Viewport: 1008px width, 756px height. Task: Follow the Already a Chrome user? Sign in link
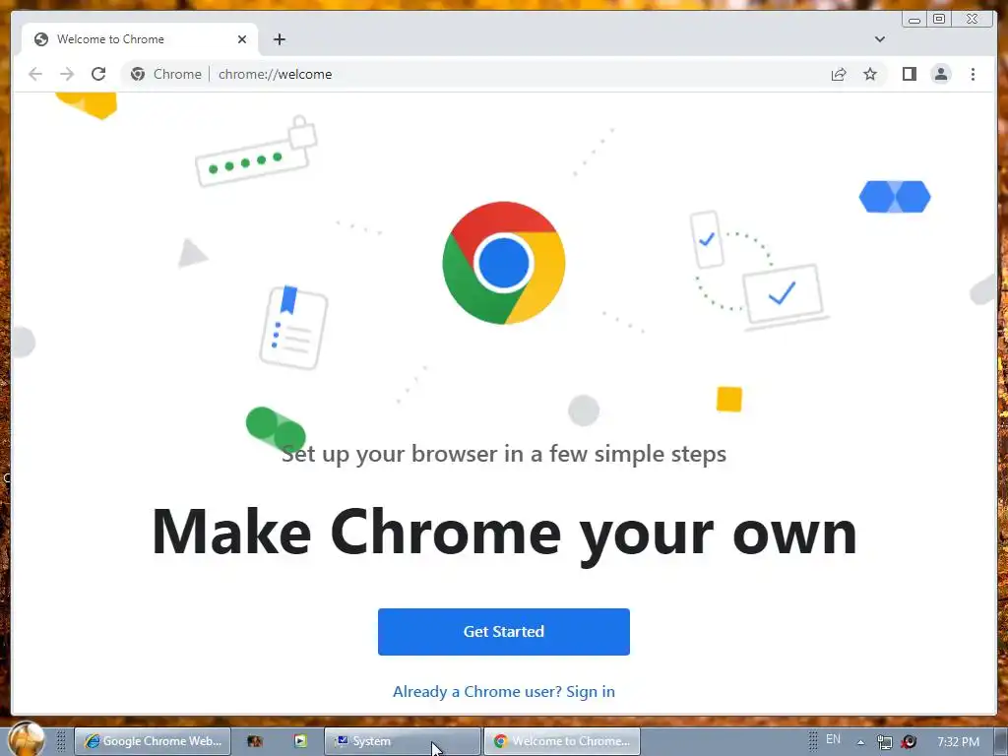[503, 692]
